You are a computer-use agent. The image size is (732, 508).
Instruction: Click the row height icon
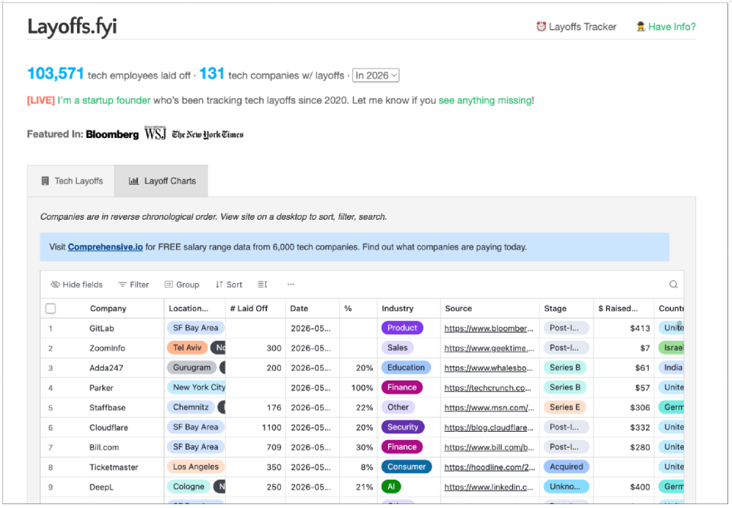click(262, 285)
